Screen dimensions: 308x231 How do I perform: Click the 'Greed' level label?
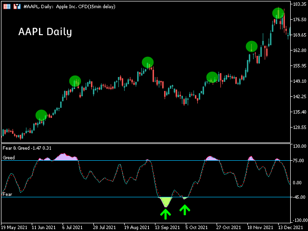tap(9, 157)
